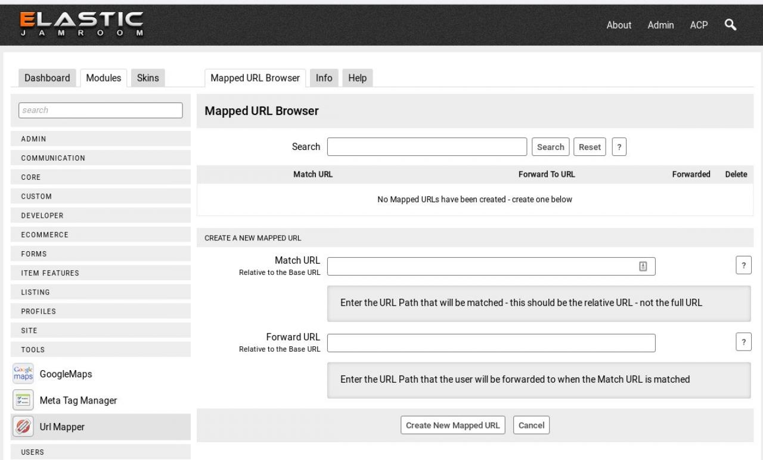Select the Modules tab
763x460 pixels.
pos(103,78)
